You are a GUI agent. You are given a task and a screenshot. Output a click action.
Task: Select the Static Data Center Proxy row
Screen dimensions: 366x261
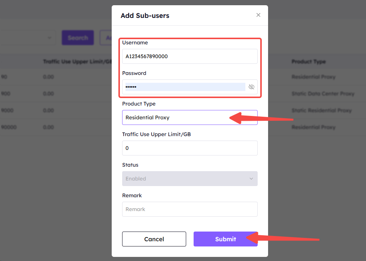[323, 94]
